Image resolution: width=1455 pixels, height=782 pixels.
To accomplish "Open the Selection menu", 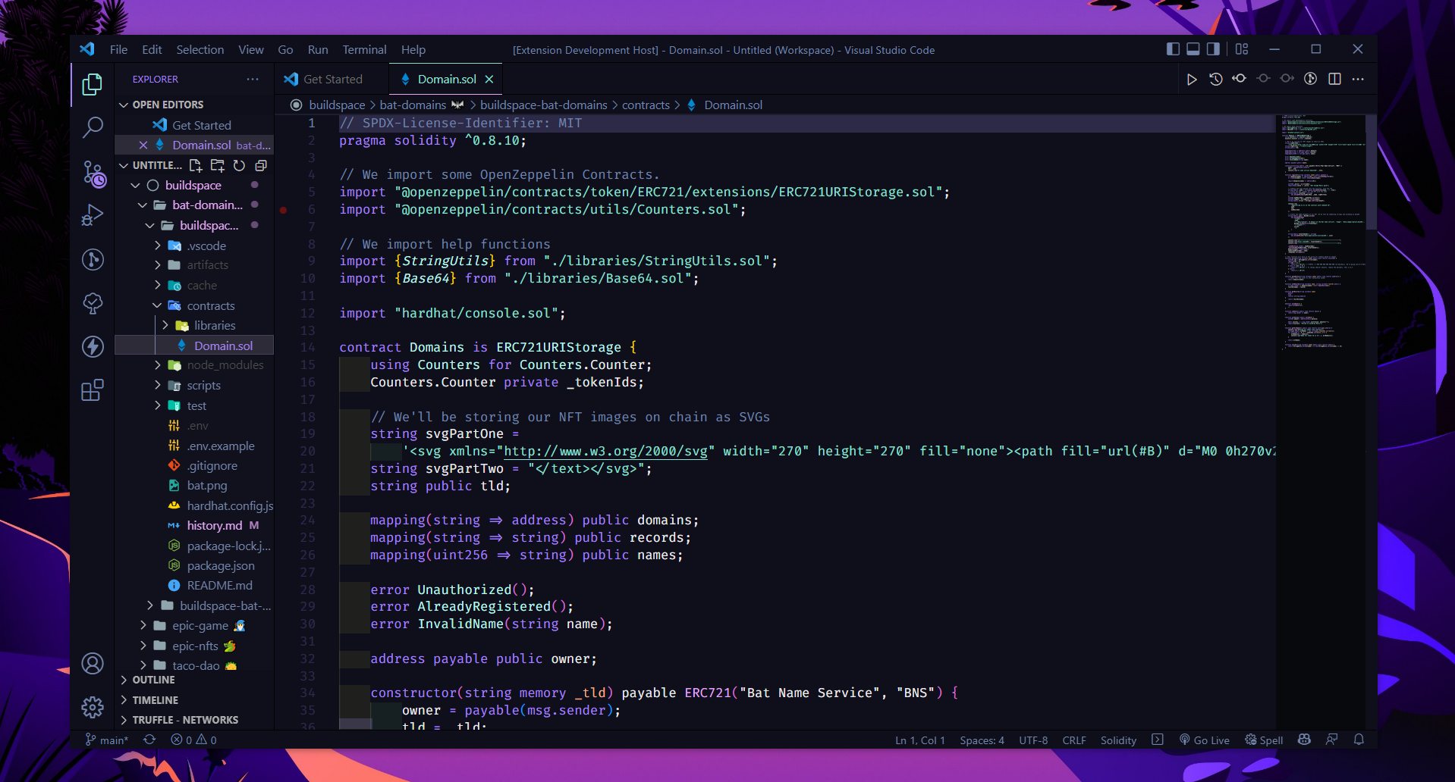I will point(200,49).
